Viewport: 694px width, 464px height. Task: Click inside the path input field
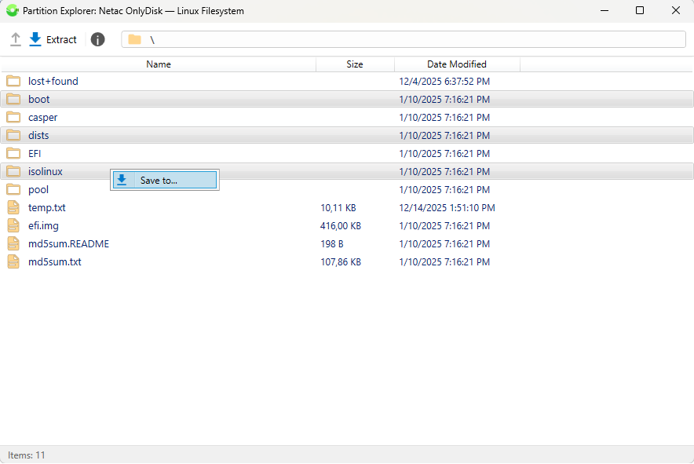tap(314, 38)
